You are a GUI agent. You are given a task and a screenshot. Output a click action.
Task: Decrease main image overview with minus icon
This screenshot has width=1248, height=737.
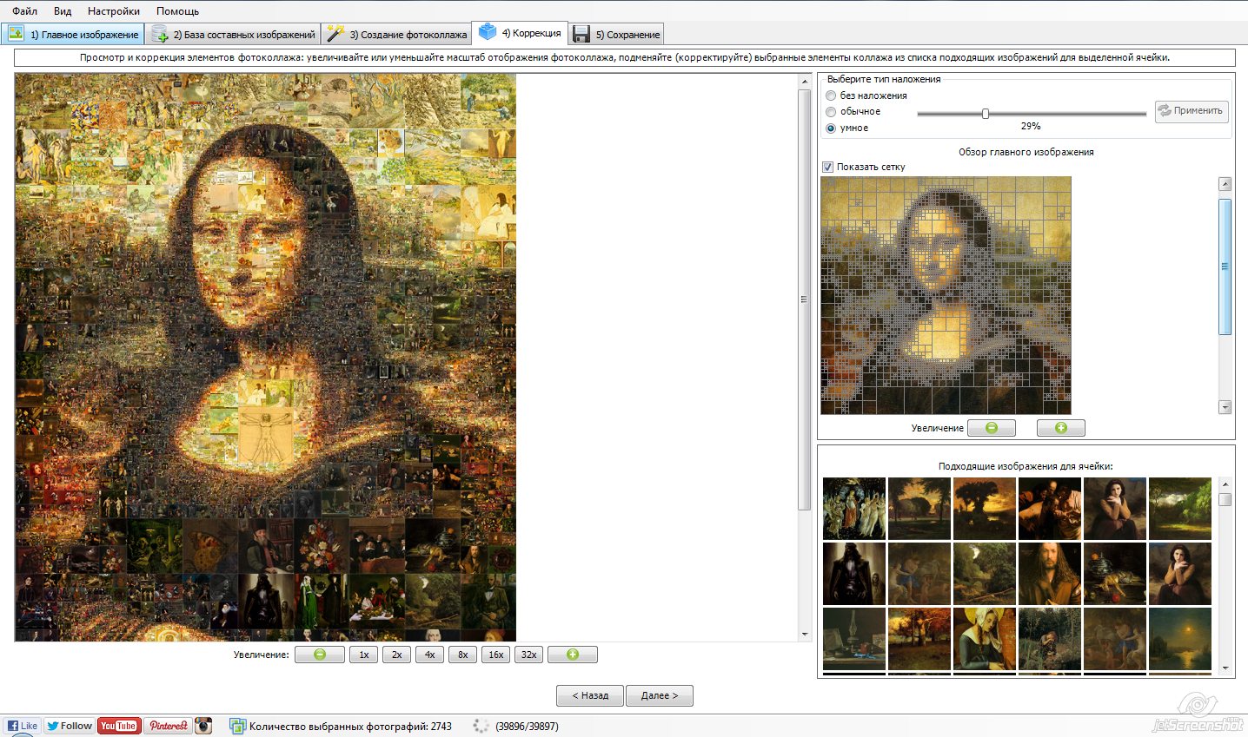991,428
